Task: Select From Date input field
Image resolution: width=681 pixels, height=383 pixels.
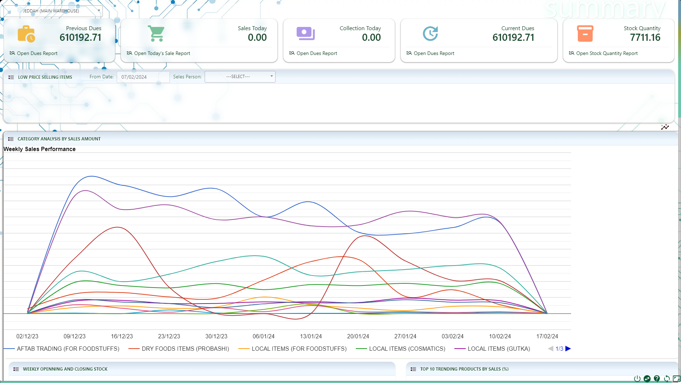Action: (x=143, y=77)
